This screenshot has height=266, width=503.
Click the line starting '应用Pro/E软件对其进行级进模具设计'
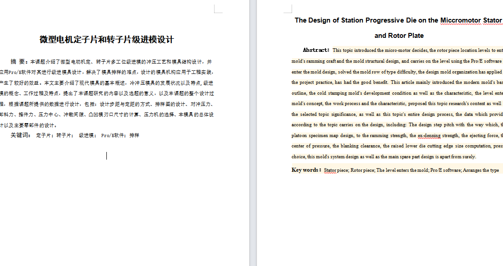click(x=107, y=72)
